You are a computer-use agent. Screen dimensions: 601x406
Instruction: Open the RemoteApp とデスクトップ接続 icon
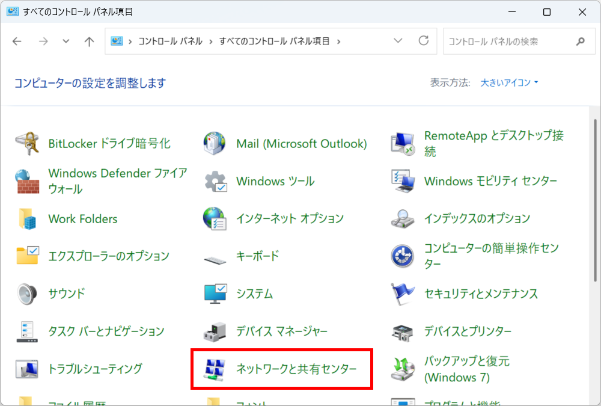click(403, 144)
